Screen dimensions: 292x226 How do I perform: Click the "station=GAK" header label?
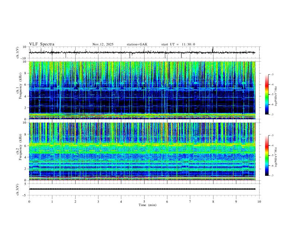(137, 44)
